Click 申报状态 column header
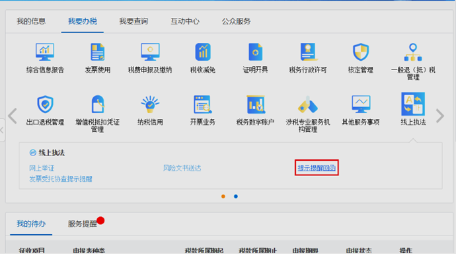 [359, 250]
